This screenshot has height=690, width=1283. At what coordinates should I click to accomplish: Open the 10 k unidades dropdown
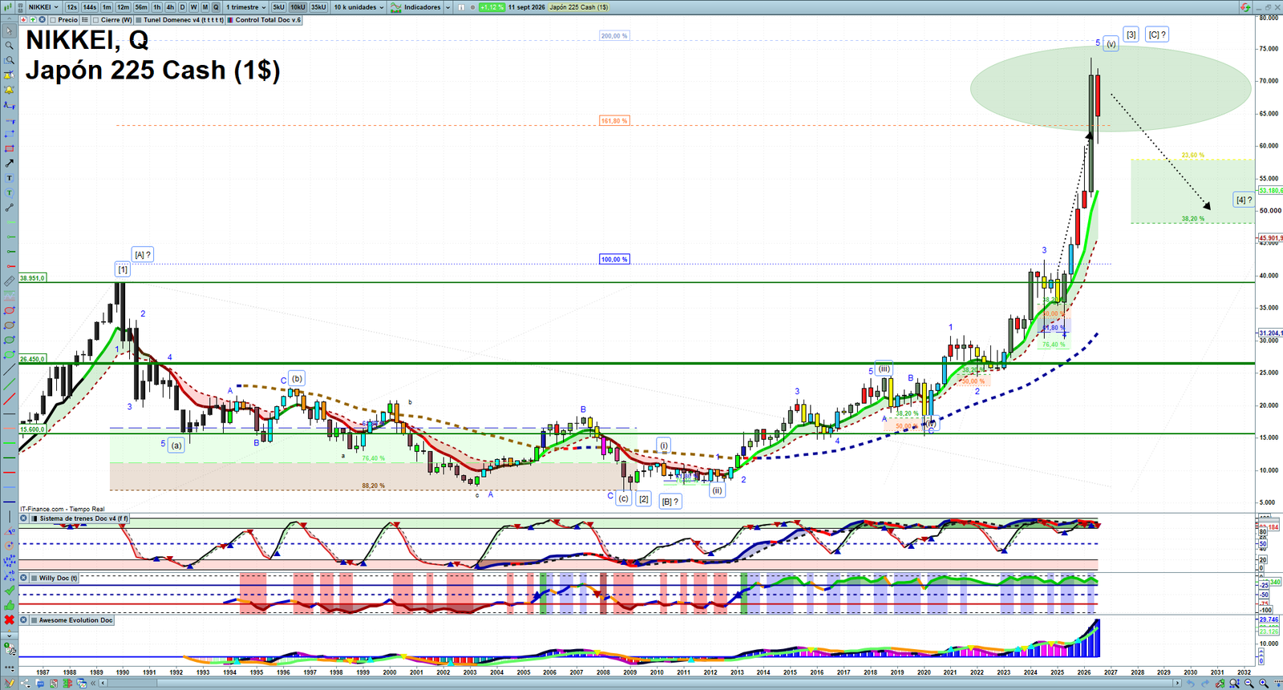[358, 7]
